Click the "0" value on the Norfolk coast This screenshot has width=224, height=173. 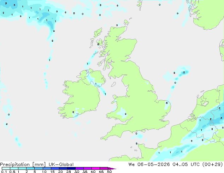pos(167,103)
